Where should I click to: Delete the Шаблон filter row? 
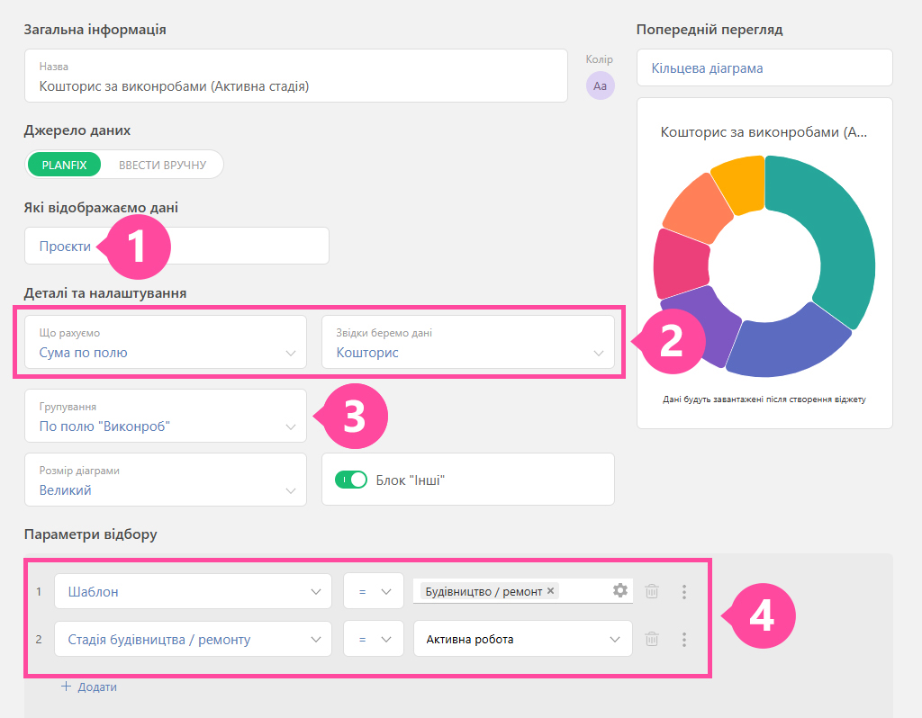point(652,591)
